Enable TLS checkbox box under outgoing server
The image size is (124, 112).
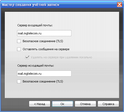(19, 81)
